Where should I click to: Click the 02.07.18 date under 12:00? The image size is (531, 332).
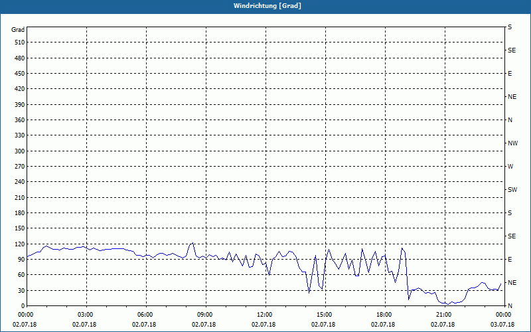(x=264, y=325)
